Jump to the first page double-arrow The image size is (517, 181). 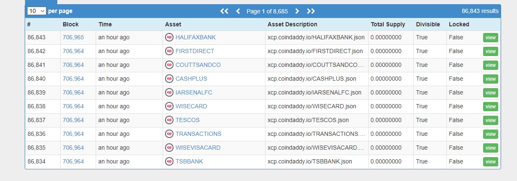click(224, 11)
